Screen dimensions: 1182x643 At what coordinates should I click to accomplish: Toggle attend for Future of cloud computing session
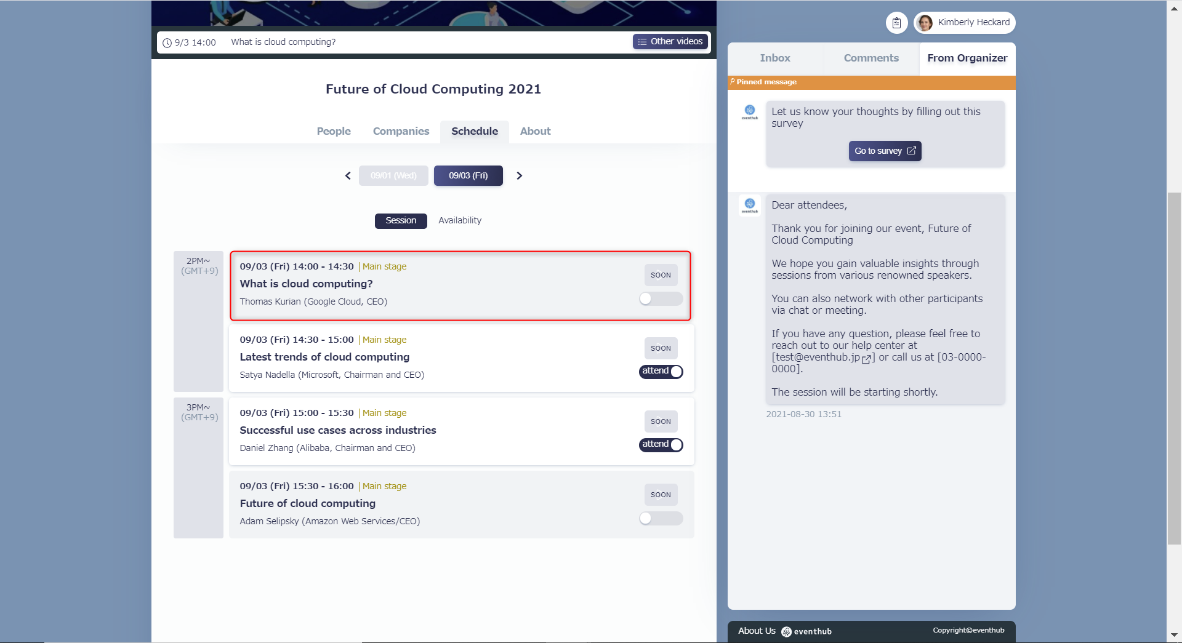pyautogui.click(x=661, y=518)
